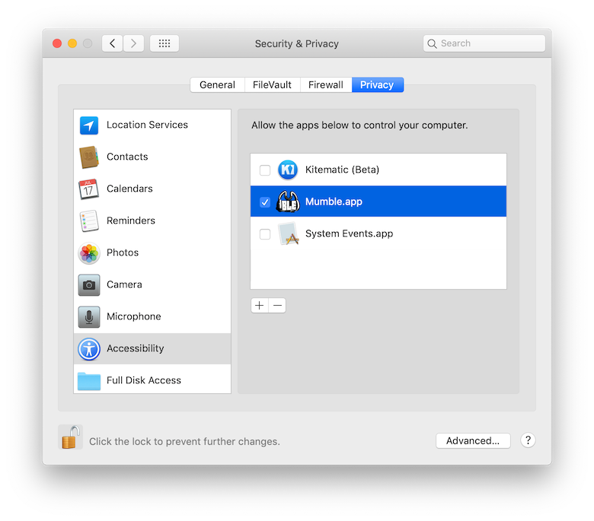
Task: Enable the System Events.app checkbox
Action: click(x=265, y=234)
